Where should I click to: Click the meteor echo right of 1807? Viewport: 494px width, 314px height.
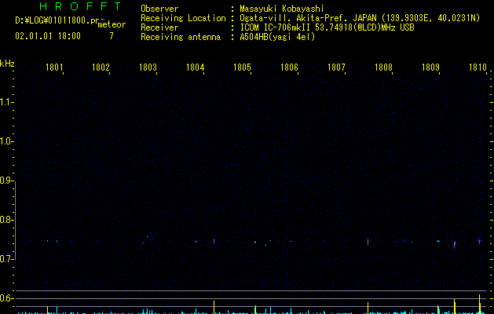pos(368,241)
